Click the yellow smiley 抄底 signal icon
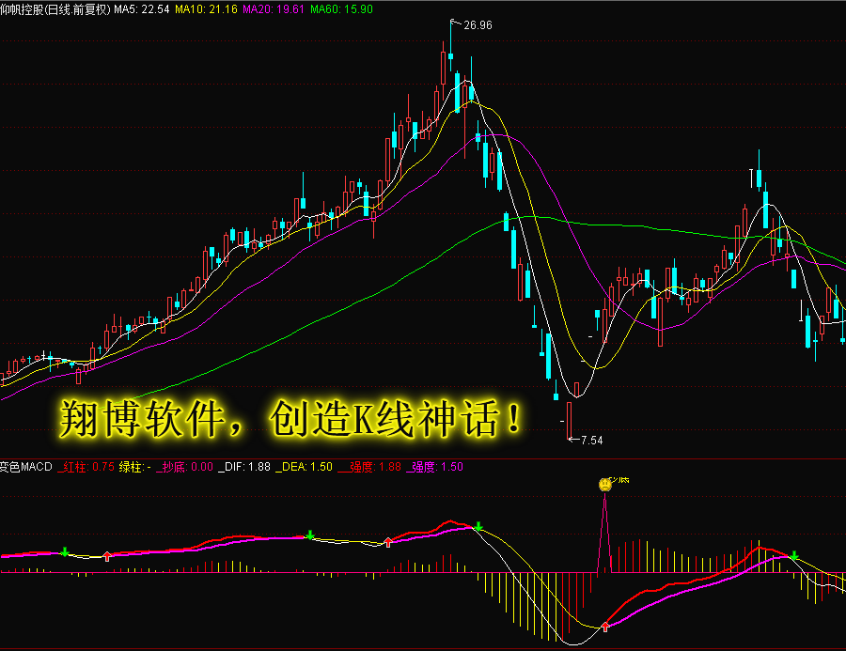Image resolution: width=846 pixels, height=651 pixels. [x=604, y=485]
